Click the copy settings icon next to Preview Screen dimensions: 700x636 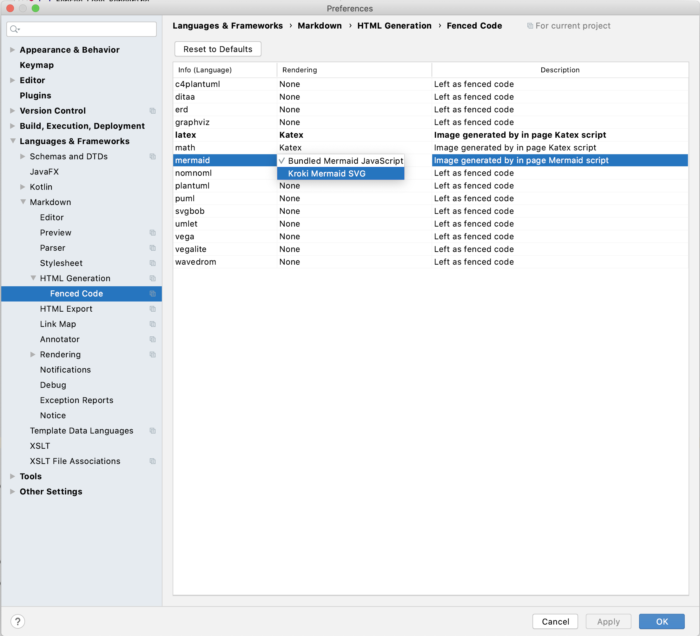[153, 233]
